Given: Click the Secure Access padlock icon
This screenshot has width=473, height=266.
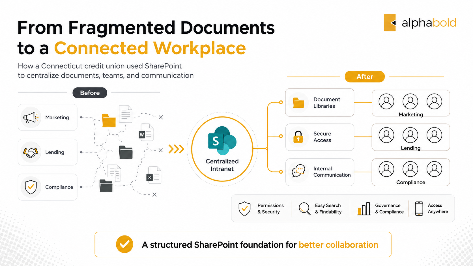Looking at the screenshot, I should [298, 137].
